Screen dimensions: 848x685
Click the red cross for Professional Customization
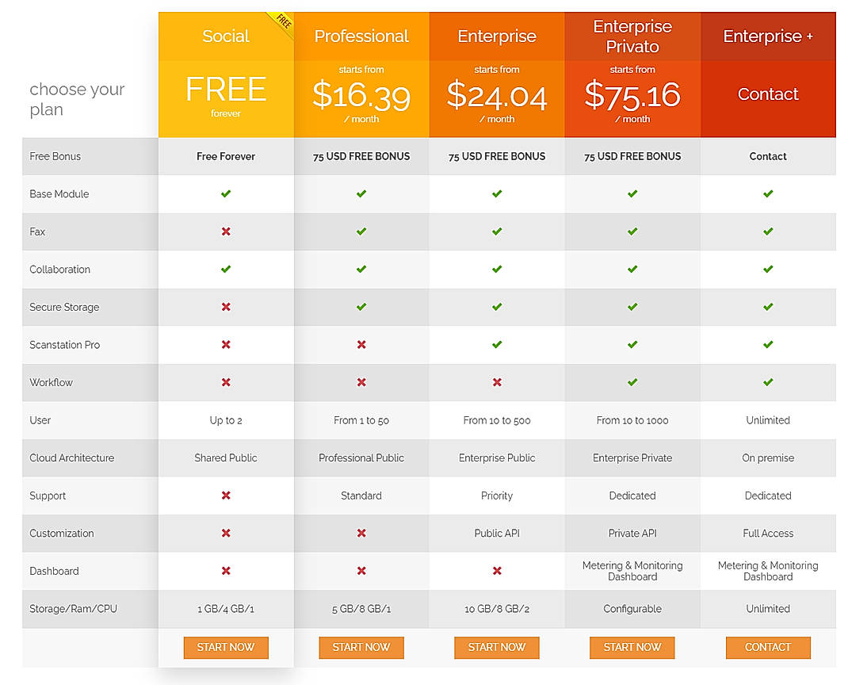coord(361,533)
